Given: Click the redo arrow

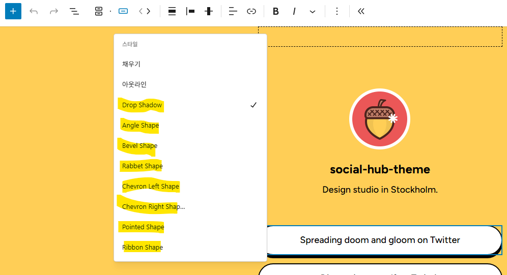Looking at the screenshot, I should point(54,11).
